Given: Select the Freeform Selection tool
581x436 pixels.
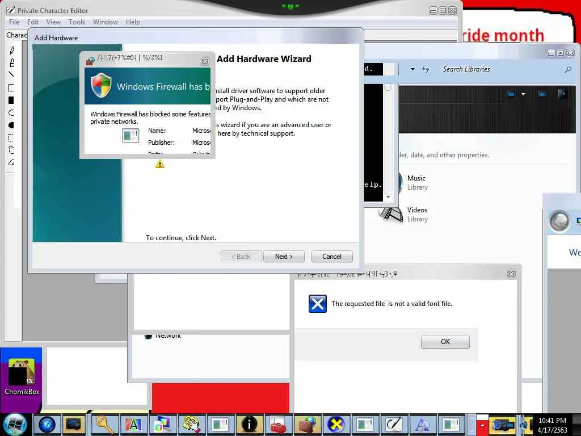Looking at the screenshot, I should tap(11, 150).
